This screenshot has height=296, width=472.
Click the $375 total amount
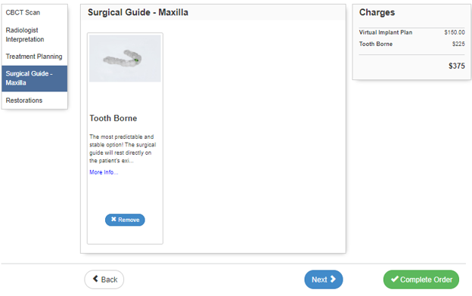tap(457, 66)
